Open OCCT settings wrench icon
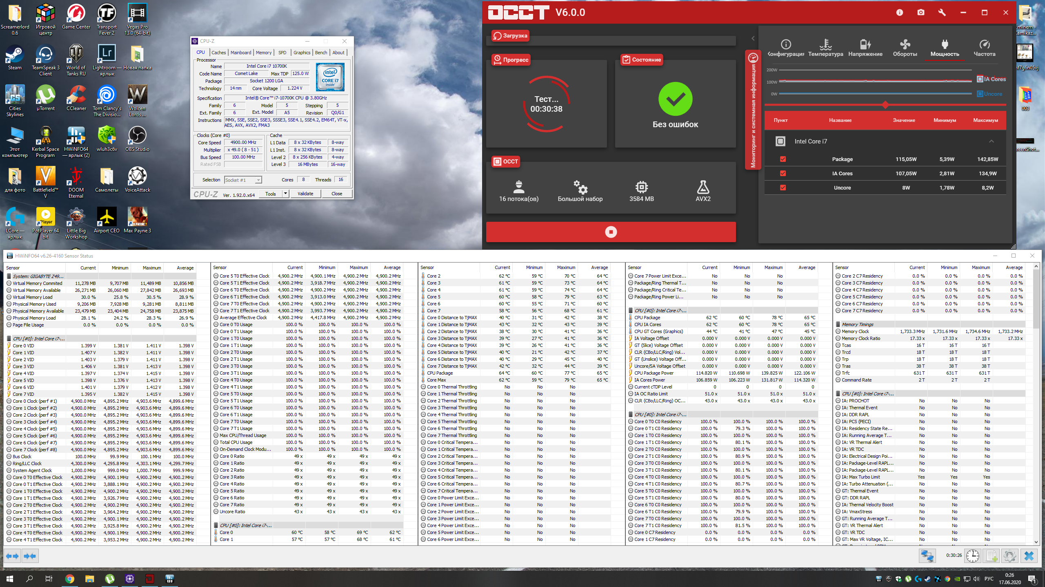 (x=942, y=13)
